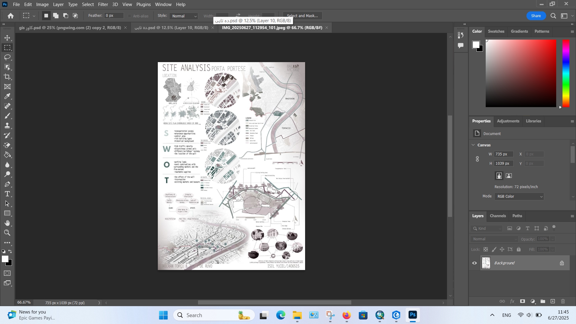The image size is (576, 324).
Task: Create a new layer in Layers panel
Action: 553,301
